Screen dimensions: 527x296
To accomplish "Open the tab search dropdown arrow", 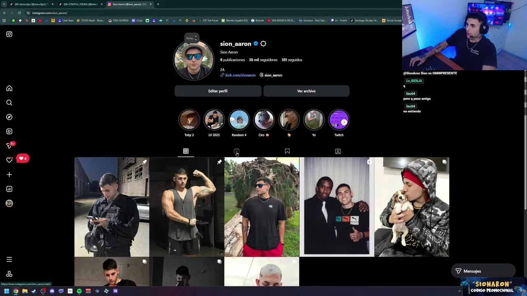I will pos(4,4).
